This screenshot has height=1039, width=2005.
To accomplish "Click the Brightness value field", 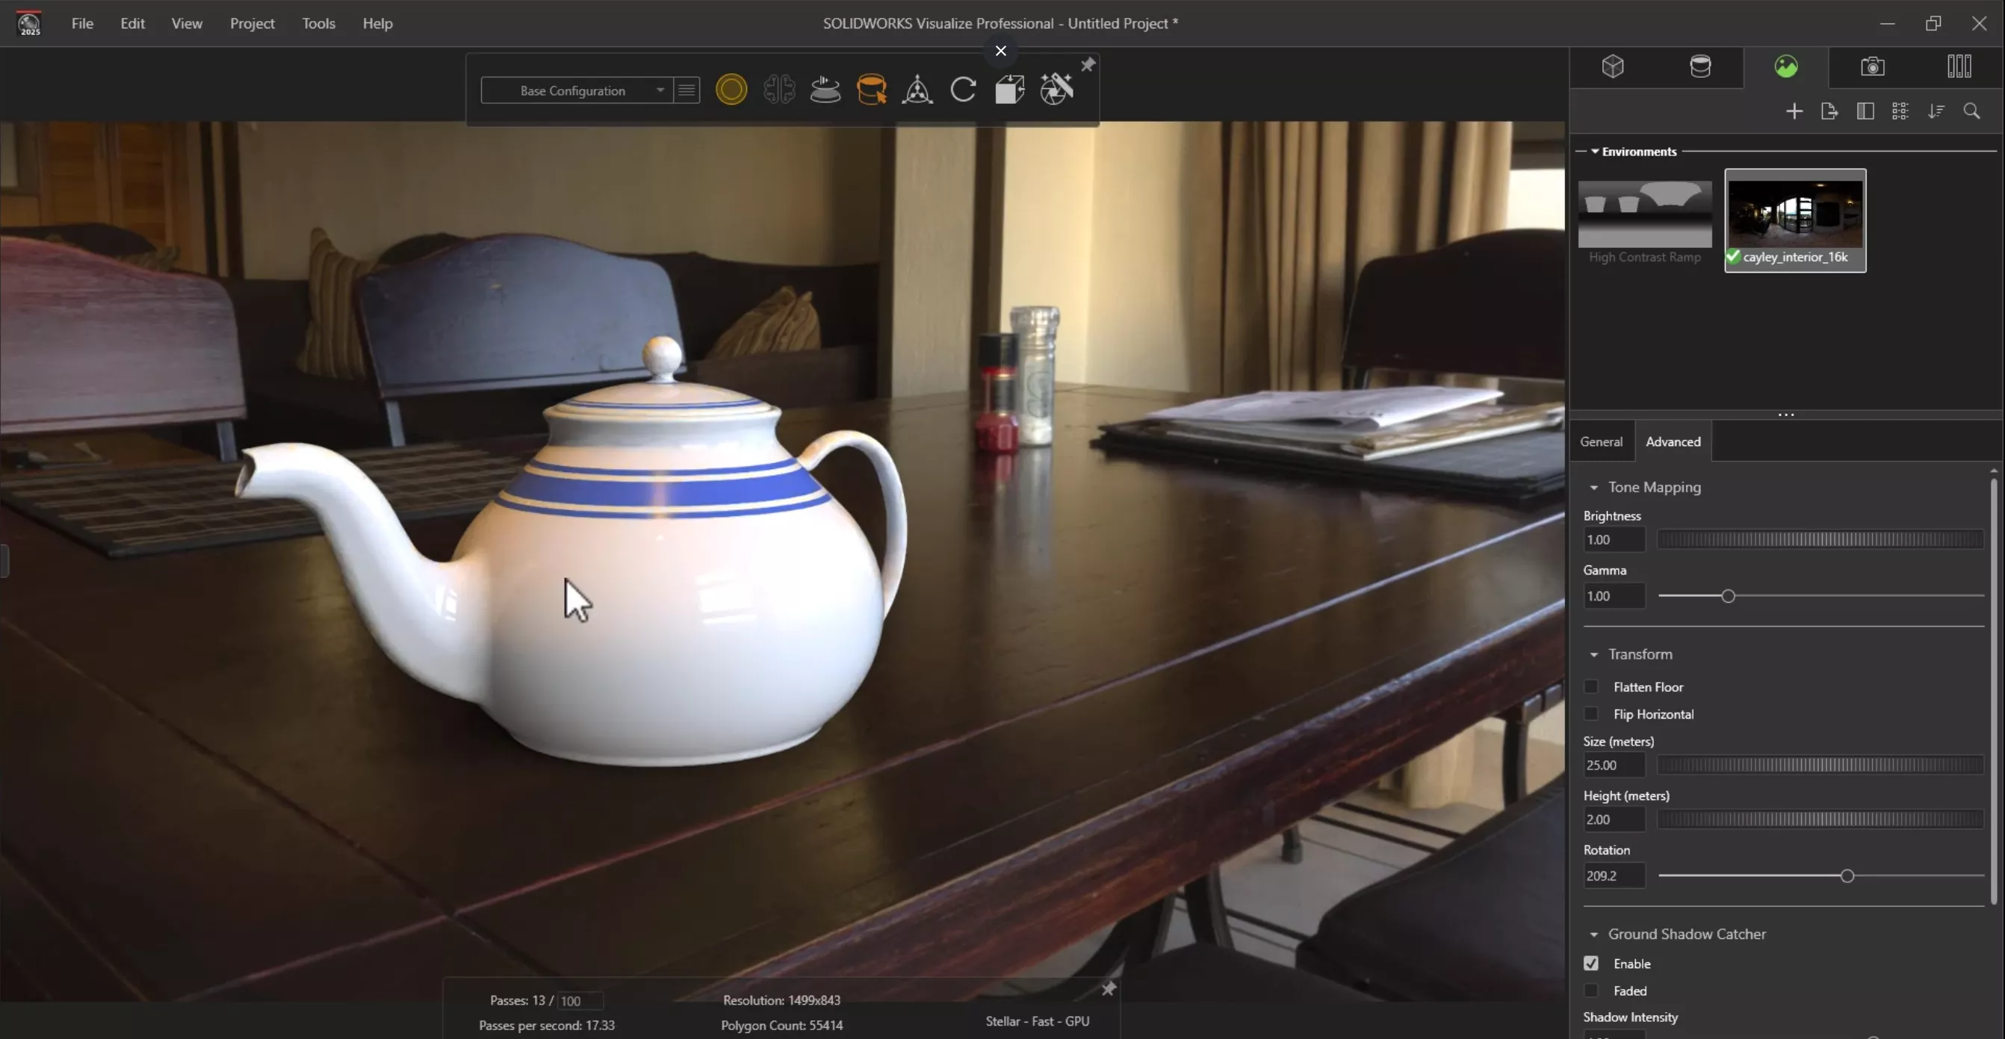I will pos(1614,539).
